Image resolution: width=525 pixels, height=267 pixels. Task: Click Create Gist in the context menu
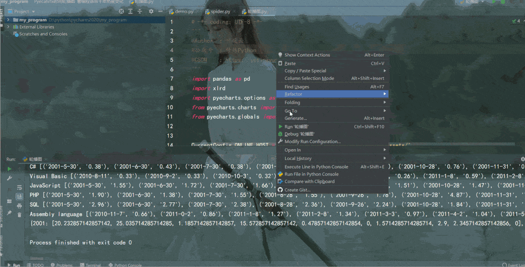pos(297,190)
